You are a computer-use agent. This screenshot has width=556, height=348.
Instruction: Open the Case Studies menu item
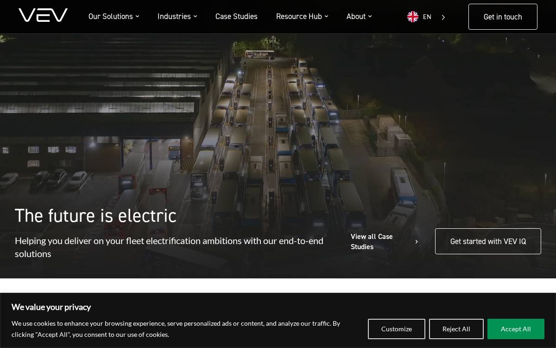coord(236,17)
